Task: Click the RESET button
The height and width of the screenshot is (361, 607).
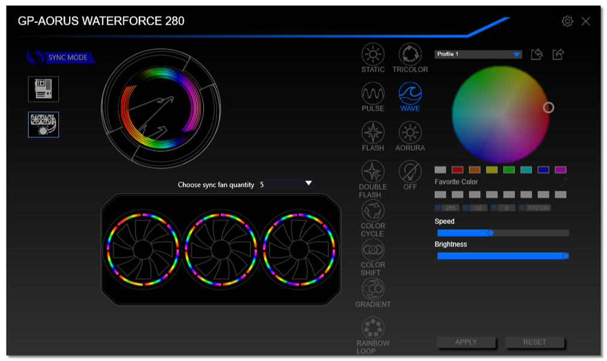Action: (x=535, y=342)
